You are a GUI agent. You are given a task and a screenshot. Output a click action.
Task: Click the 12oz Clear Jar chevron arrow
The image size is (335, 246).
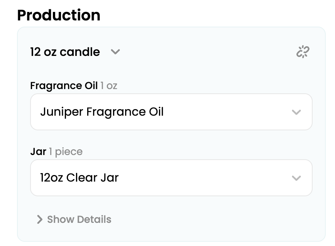pos(296,178)
